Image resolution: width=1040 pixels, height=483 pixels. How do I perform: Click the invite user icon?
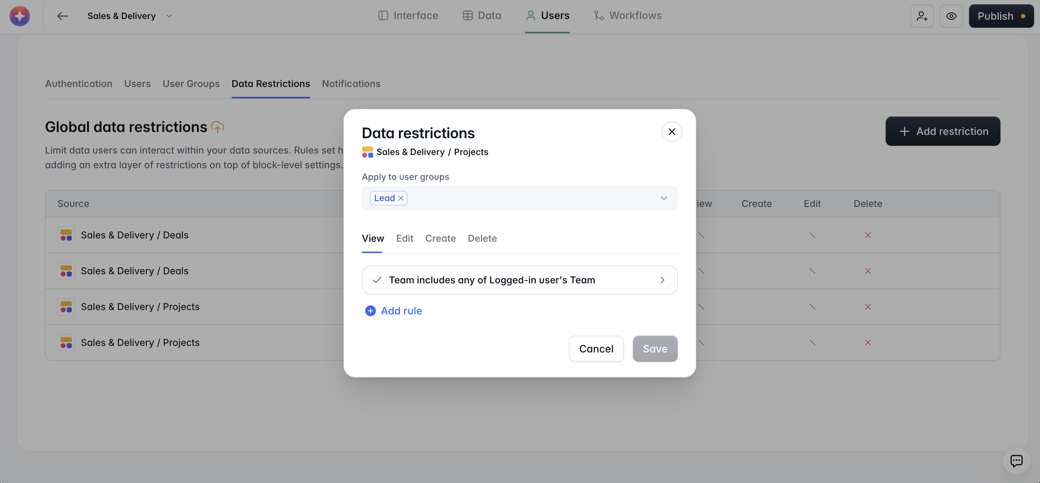point(922,16)
